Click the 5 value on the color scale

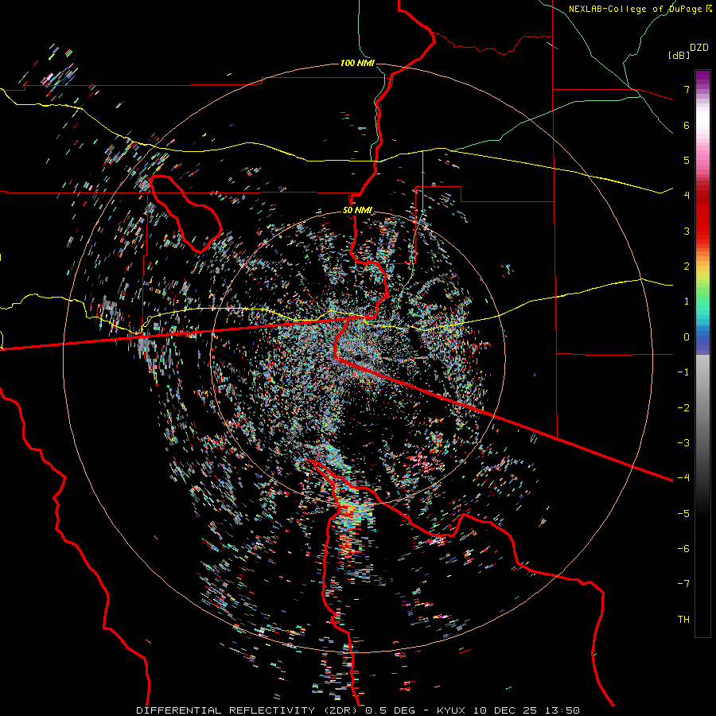[x=687, y=160]
